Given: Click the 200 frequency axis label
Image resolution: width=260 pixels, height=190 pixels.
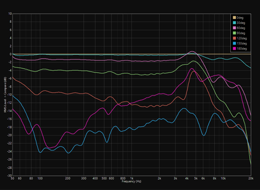Looking at the screenshot, I should coord(68,178).
